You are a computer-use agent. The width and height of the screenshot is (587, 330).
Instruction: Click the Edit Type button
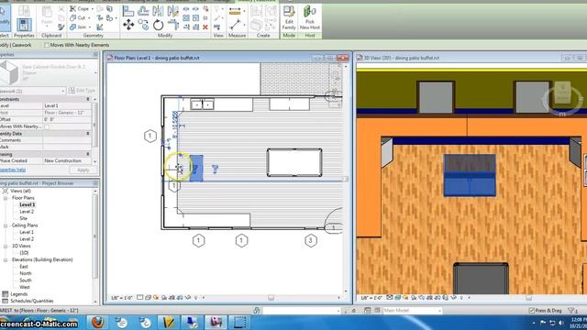tap(82, 91)
